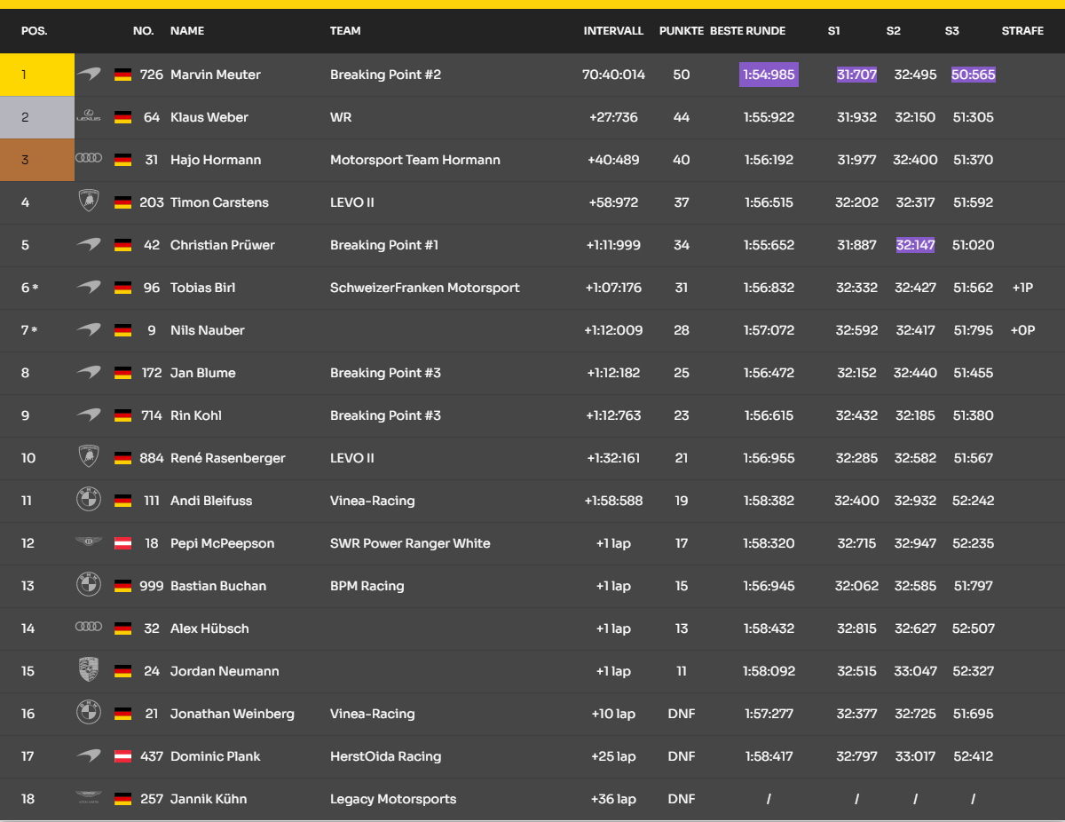This screenshot has width=1065, height=822.
Task: Click the BESTE RUNDE column header
Action: (x=747, y=31)
